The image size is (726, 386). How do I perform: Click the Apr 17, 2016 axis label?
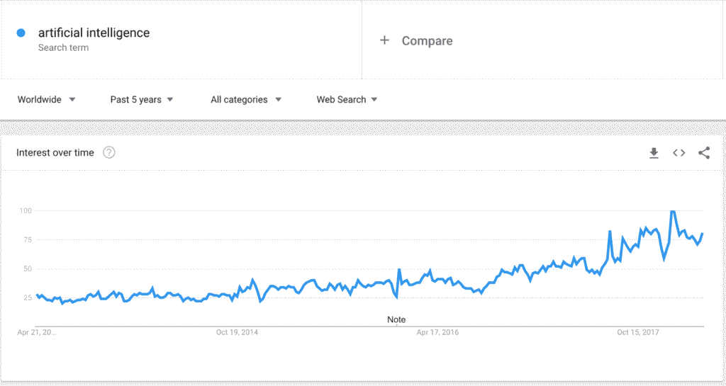click(x=437, y=331)
